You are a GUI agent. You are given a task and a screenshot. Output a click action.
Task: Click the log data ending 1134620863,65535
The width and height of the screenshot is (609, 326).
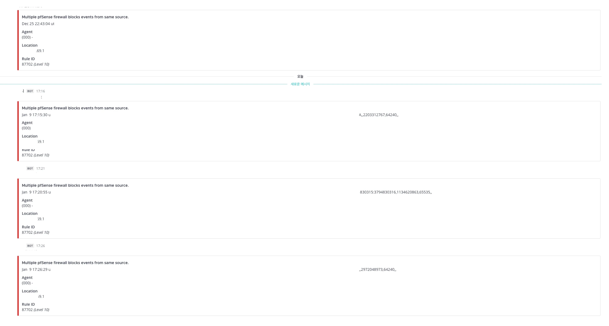(396, 192)
